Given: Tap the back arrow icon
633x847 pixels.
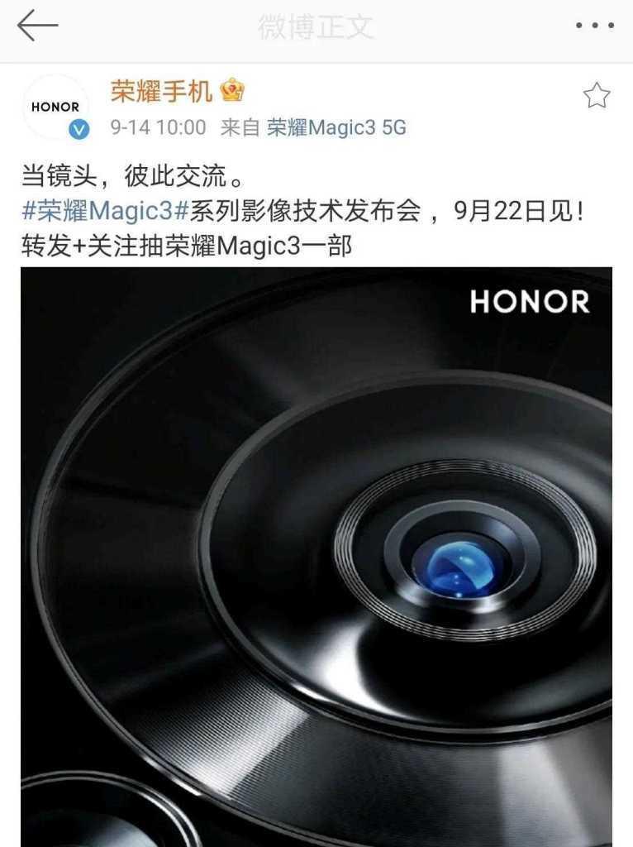Looking at the screenshot, I should coord(37,25).
